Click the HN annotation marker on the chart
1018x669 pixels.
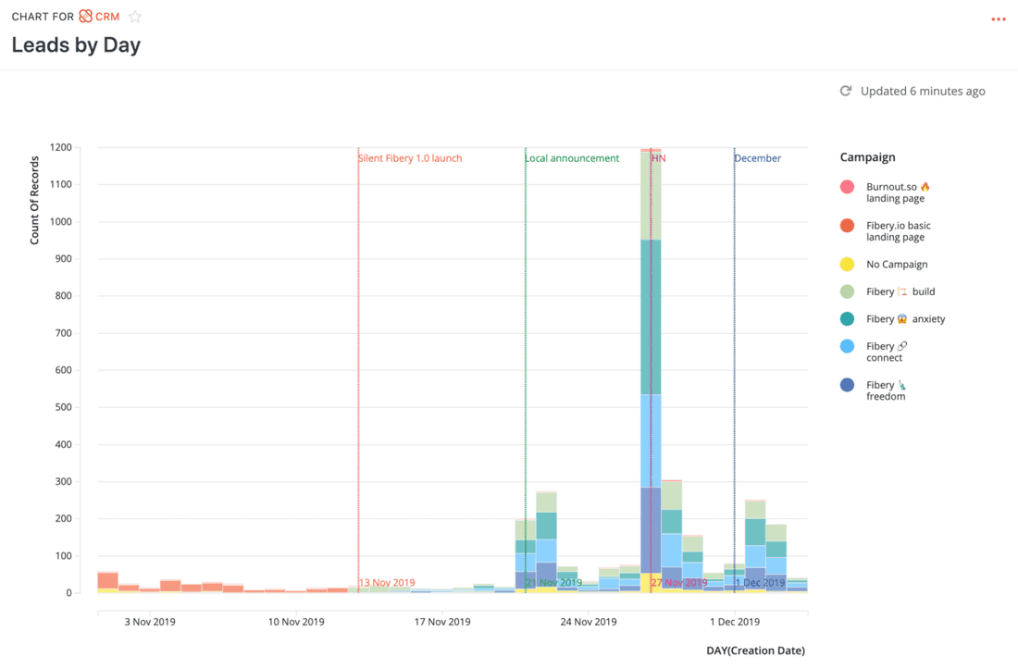pos(658,158)
